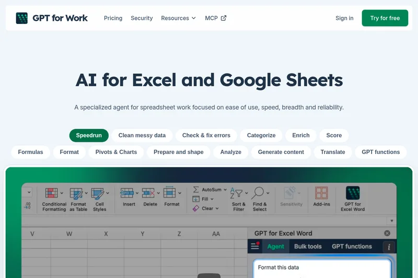Select column W header
The width and height of the screenshot is (418, 278).
point(69,234)
